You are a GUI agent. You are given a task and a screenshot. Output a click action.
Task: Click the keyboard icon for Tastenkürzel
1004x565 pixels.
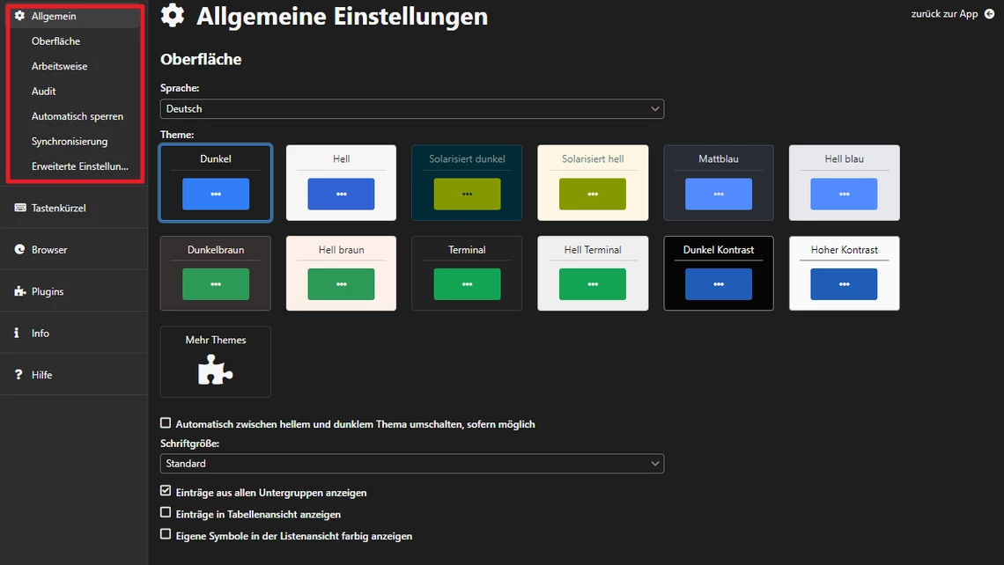pyautogui.click(x=19, y=208)
